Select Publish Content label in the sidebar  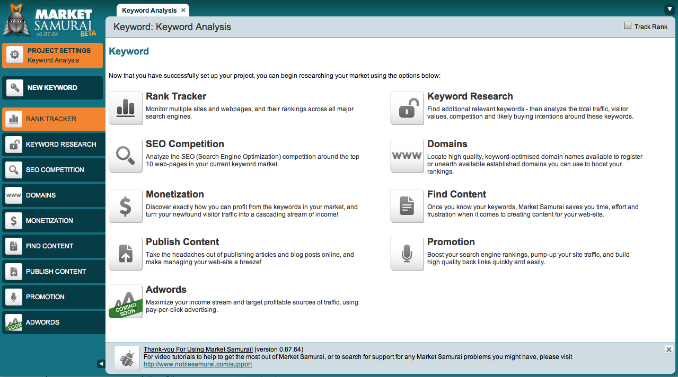click(56, 272)
